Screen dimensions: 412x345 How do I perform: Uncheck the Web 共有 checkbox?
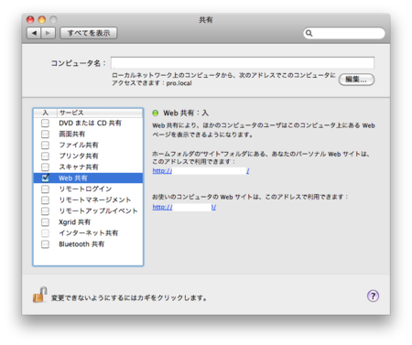pyautogui.click(x=45, y=178)
